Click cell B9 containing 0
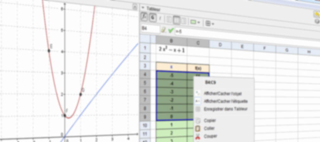This screenshot has height=142, width=320. coord(171,116)
